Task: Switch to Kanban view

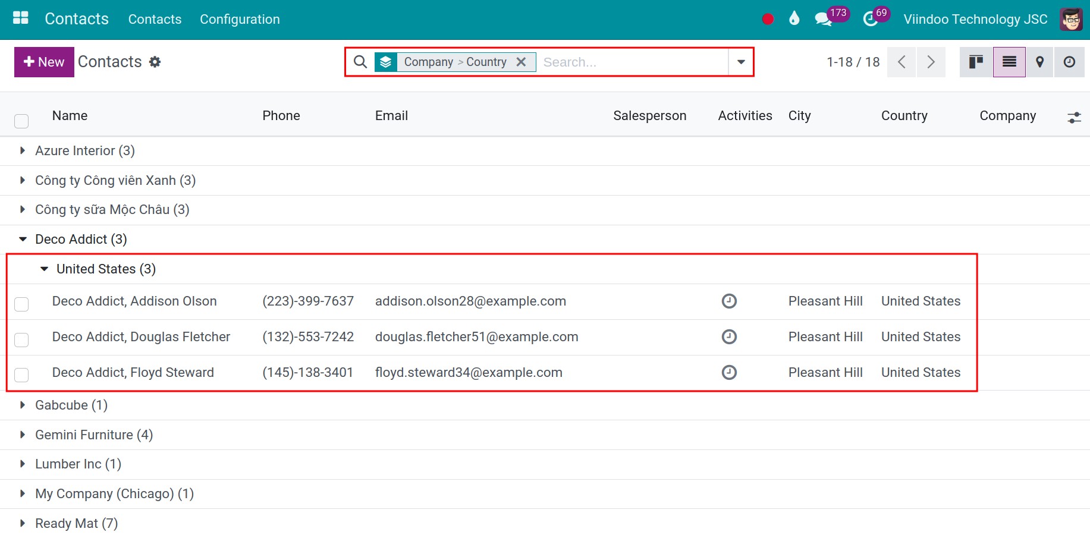Action: [976, 62]
